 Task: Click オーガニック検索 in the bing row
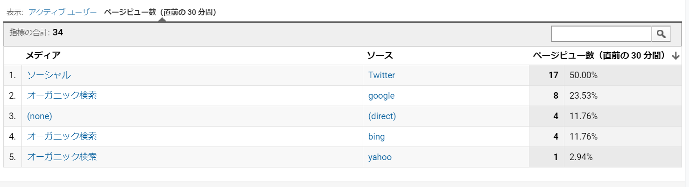62,136
